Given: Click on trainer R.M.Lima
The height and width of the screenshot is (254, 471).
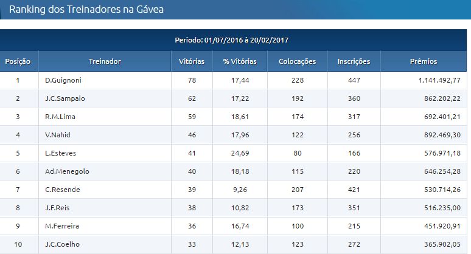Looking at the screenshot, I should tap(60, 117).
